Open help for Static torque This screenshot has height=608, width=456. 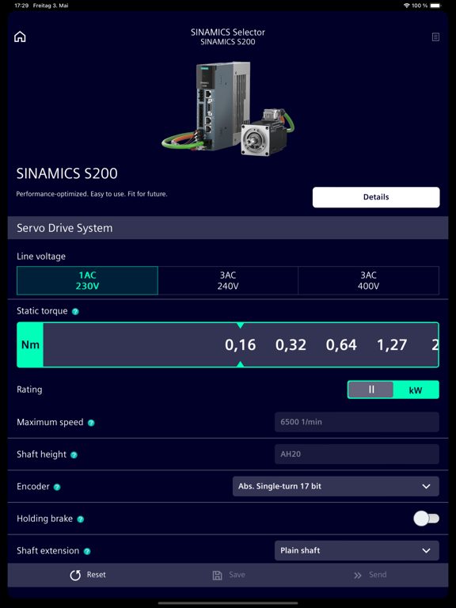(x=76, y=311)
